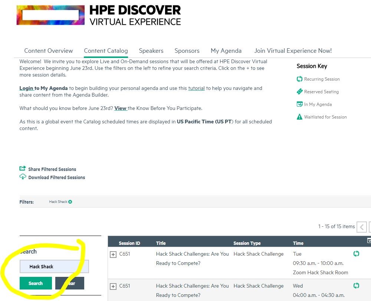Image resolution: width=371 pixels, height=301 pixels.
Task: Click the Download Filtered Sessions cloud icon
Action: click(23, 177)
